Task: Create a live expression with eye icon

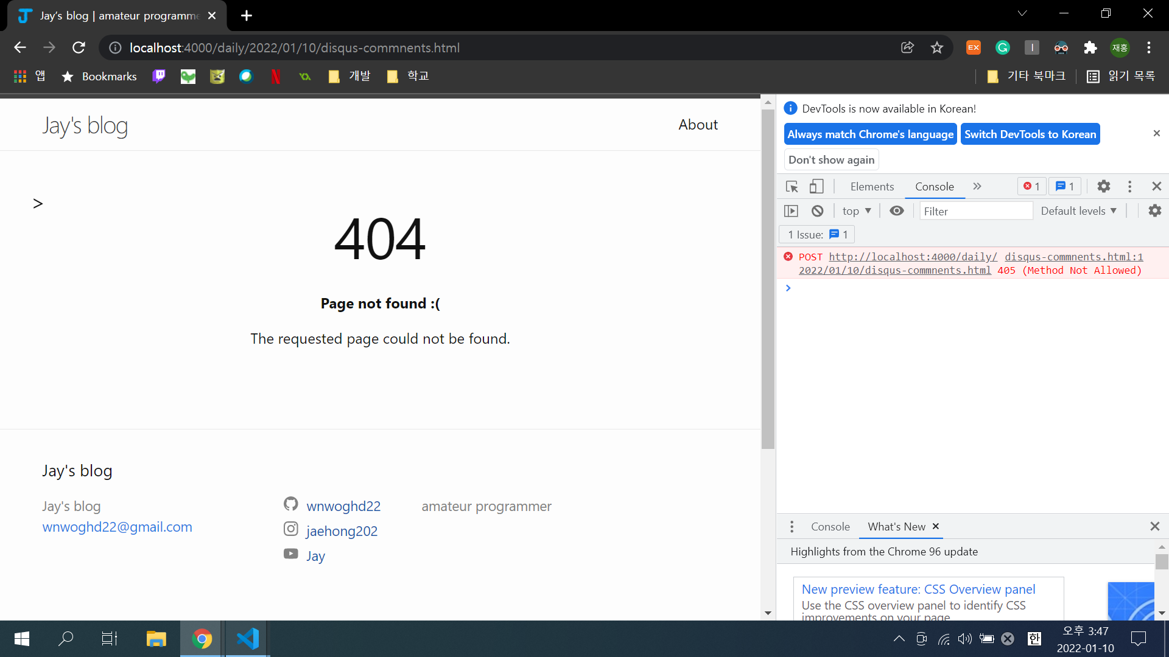Action: click(896, 211)
